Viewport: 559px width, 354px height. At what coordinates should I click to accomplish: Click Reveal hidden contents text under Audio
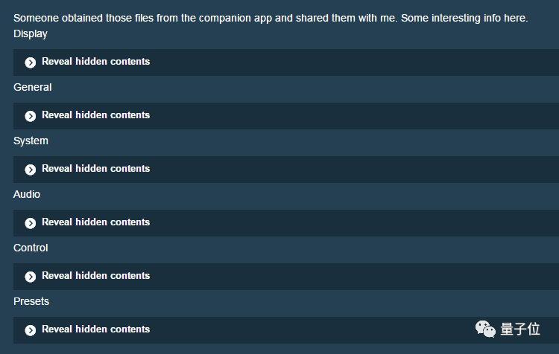coord(95,222)
